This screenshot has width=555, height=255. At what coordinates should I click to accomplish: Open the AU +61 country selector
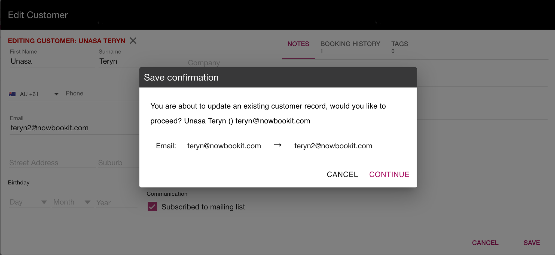pyautogui.click(x=33, y=94)
